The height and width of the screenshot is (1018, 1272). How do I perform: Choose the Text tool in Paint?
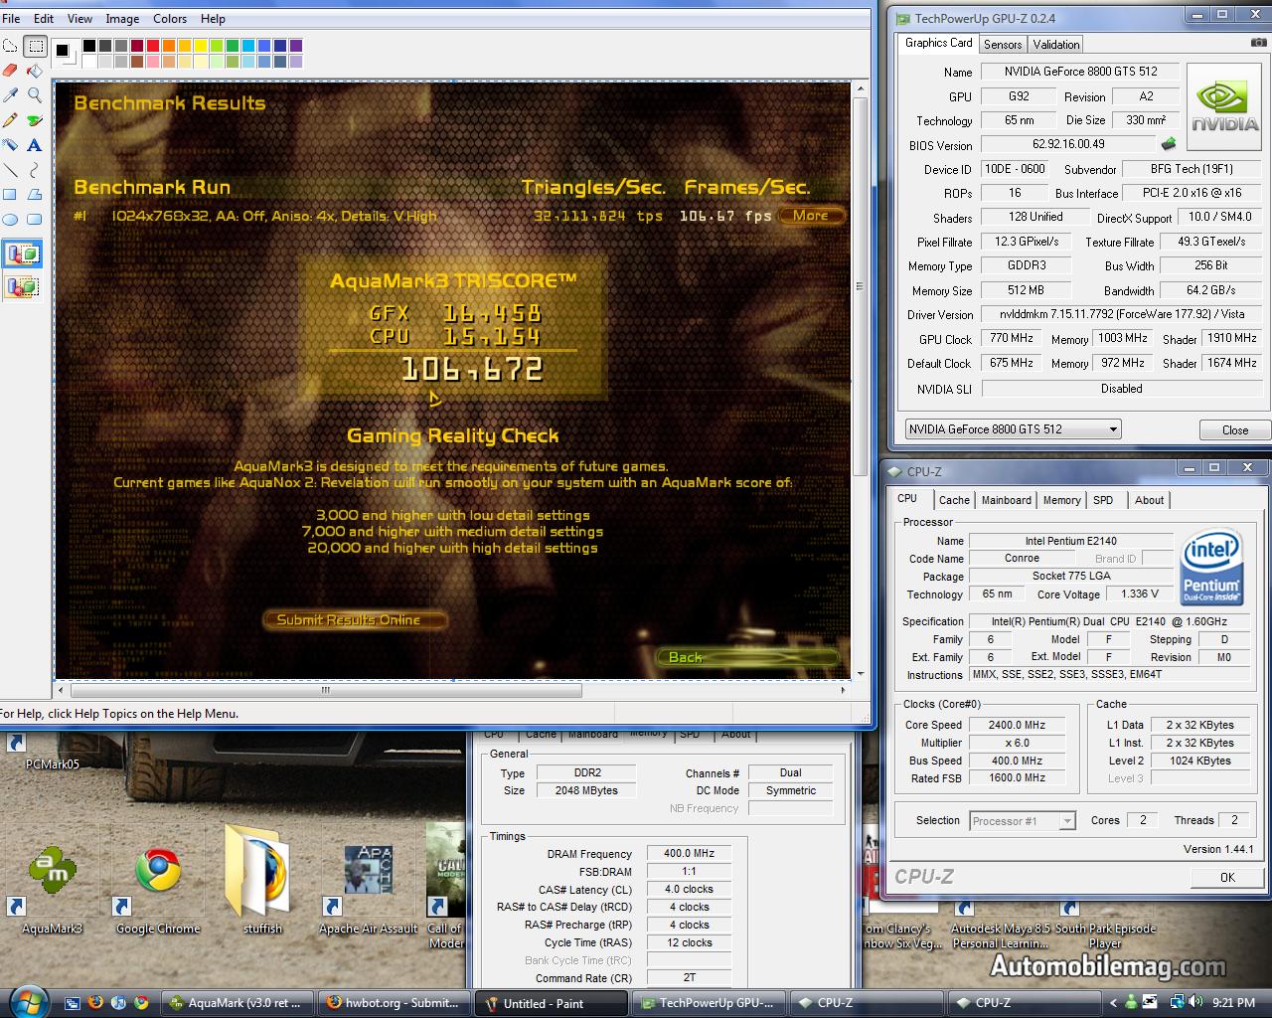tap(36, 145)
